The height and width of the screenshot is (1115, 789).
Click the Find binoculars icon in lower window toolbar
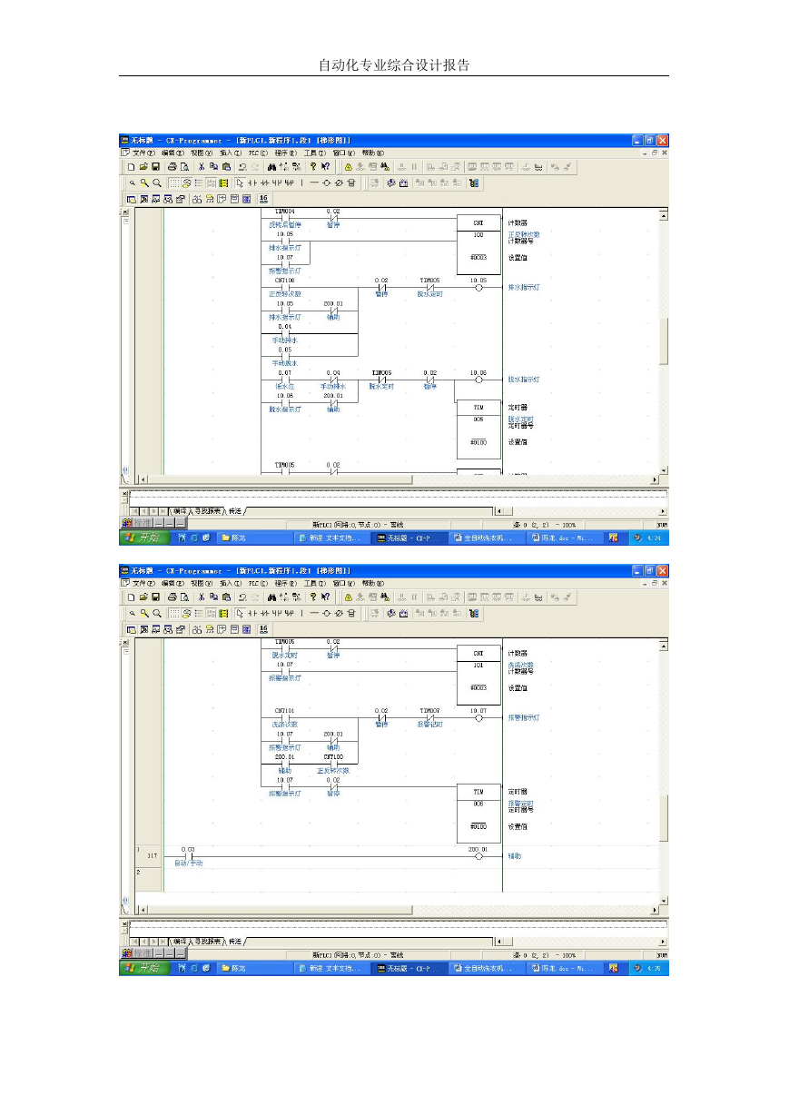click(271, 597)
